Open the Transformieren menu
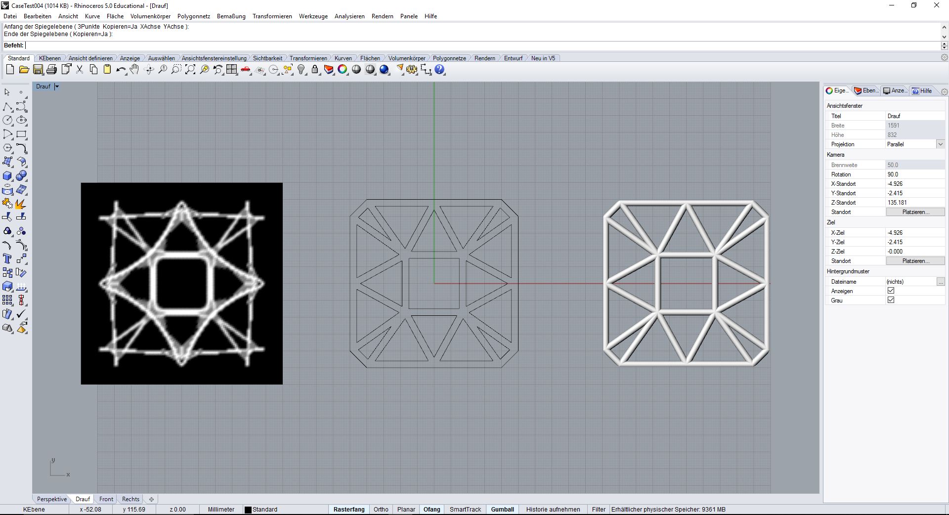Image resolution: width=949 pixels, height=515 pixels. coord(272,16)
